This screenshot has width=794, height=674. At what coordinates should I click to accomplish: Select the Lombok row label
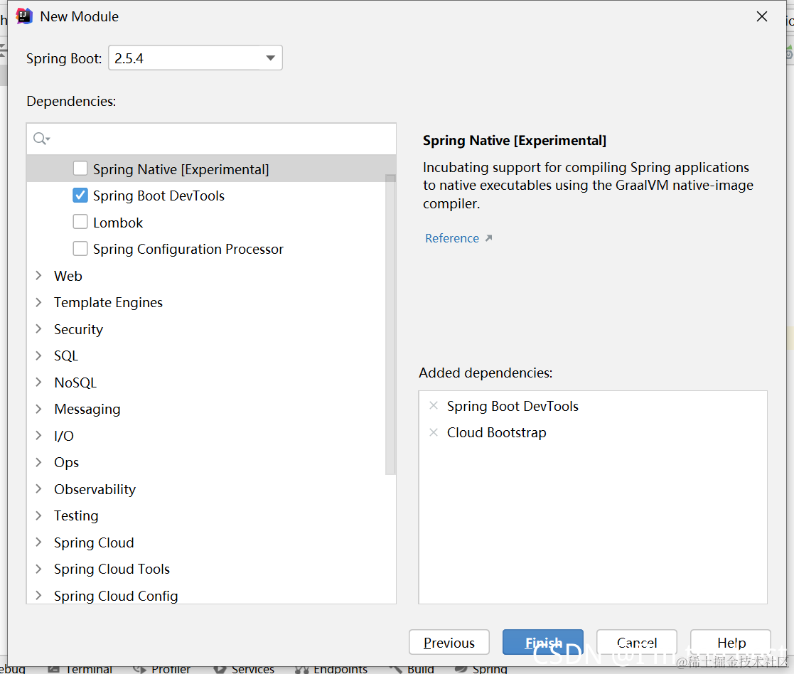(118, 223)
